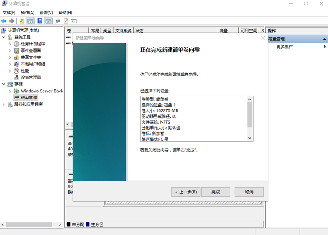Viewport: 328px width, 235px height.
Task: Click the 类型 column header
Action: point(107,31)
